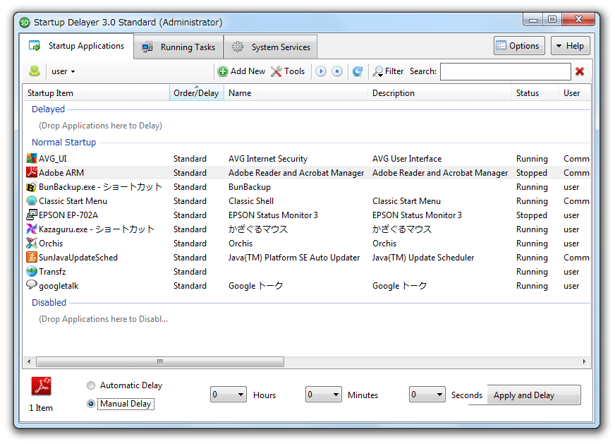Screen dimensions: 615x444
Task: Click the Delayed group heading
Action: [x=48, y=109]
